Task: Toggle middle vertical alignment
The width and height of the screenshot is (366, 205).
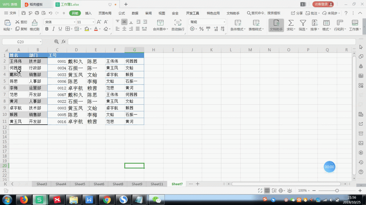Action: coord(124,22)
